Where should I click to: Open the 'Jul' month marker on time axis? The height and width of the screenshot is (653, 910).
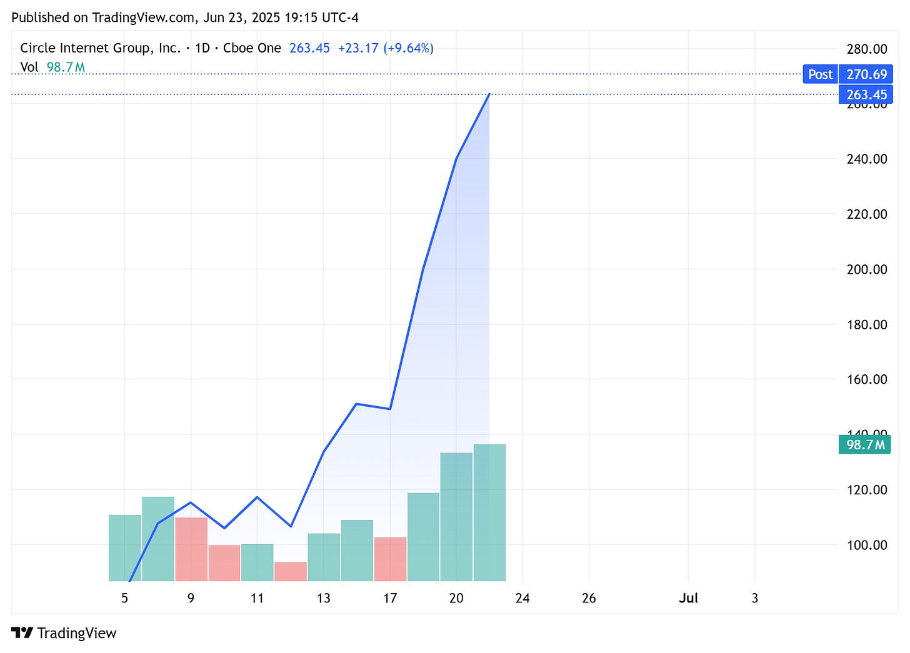click(x=689, y=598)
